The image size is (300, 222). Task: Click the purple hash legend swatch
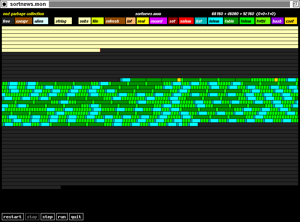click(x=277, y=21)
